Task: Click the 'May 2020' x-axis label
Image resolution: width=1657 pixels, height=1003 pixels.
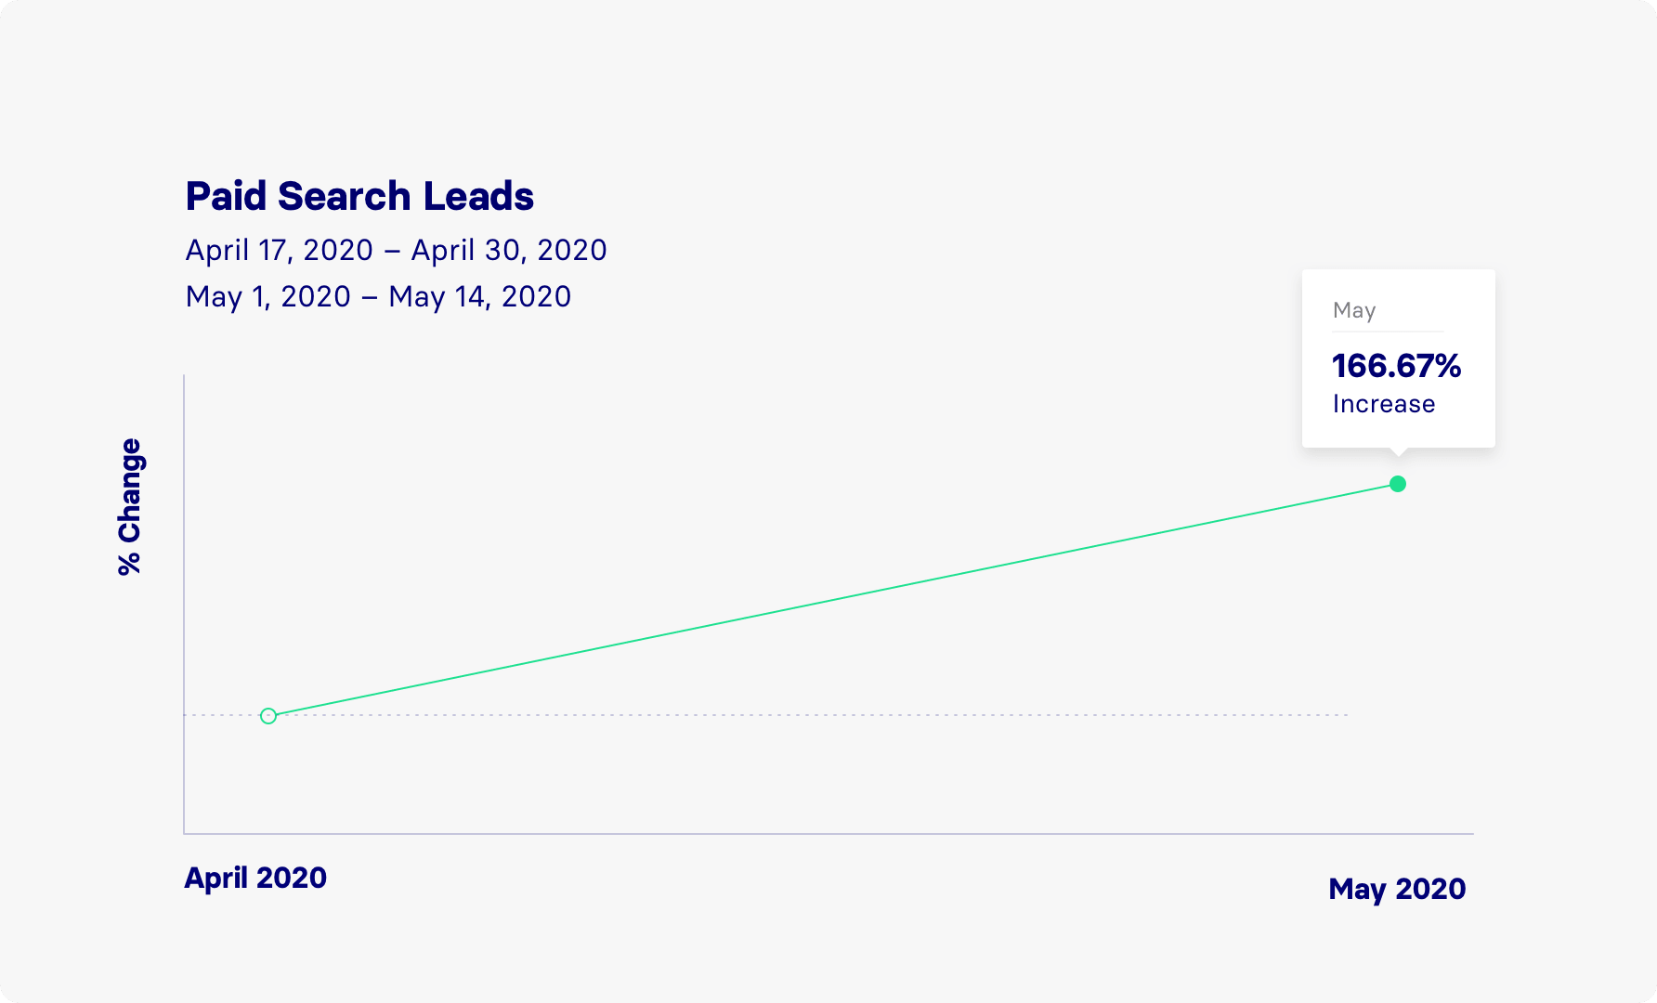Action: (x=1397, y=889)
